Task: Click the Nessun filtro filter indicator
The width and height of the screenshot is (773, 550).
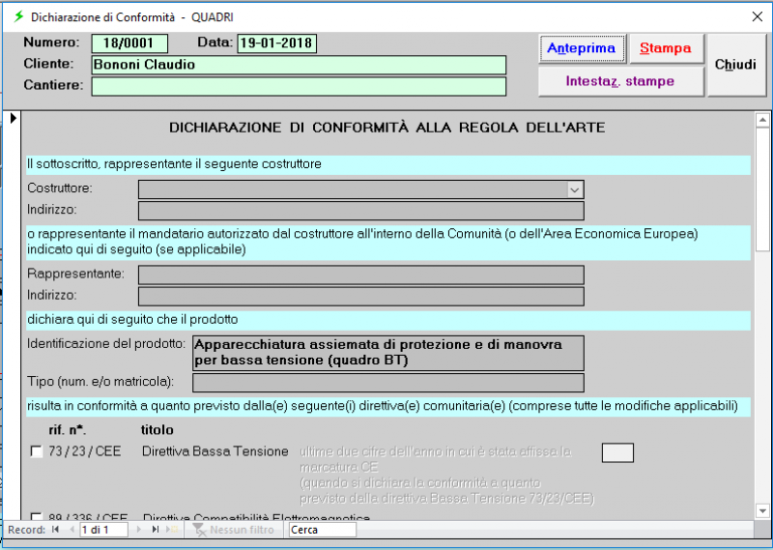Action: point(233,530)
